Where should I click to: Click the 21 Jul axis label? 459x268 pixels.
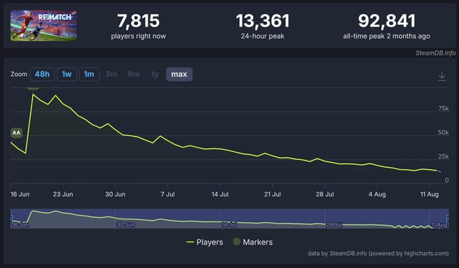click(x=273, y=194)
